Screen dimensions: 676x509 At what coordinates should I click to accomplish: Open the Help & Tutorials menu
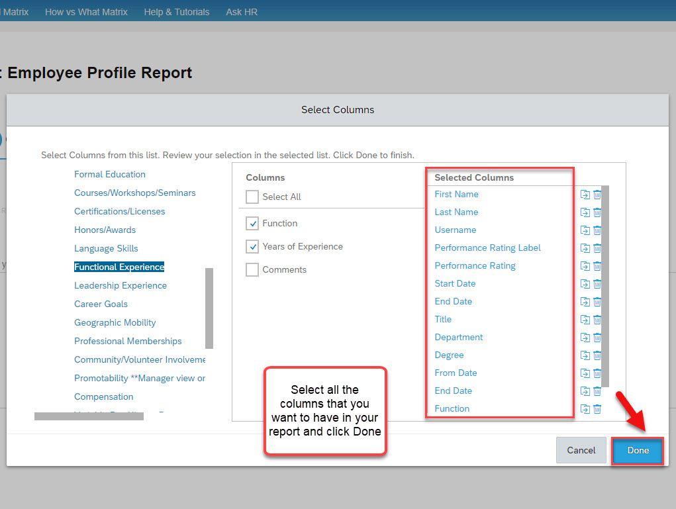pyautogui.click(x=177, y=12)
